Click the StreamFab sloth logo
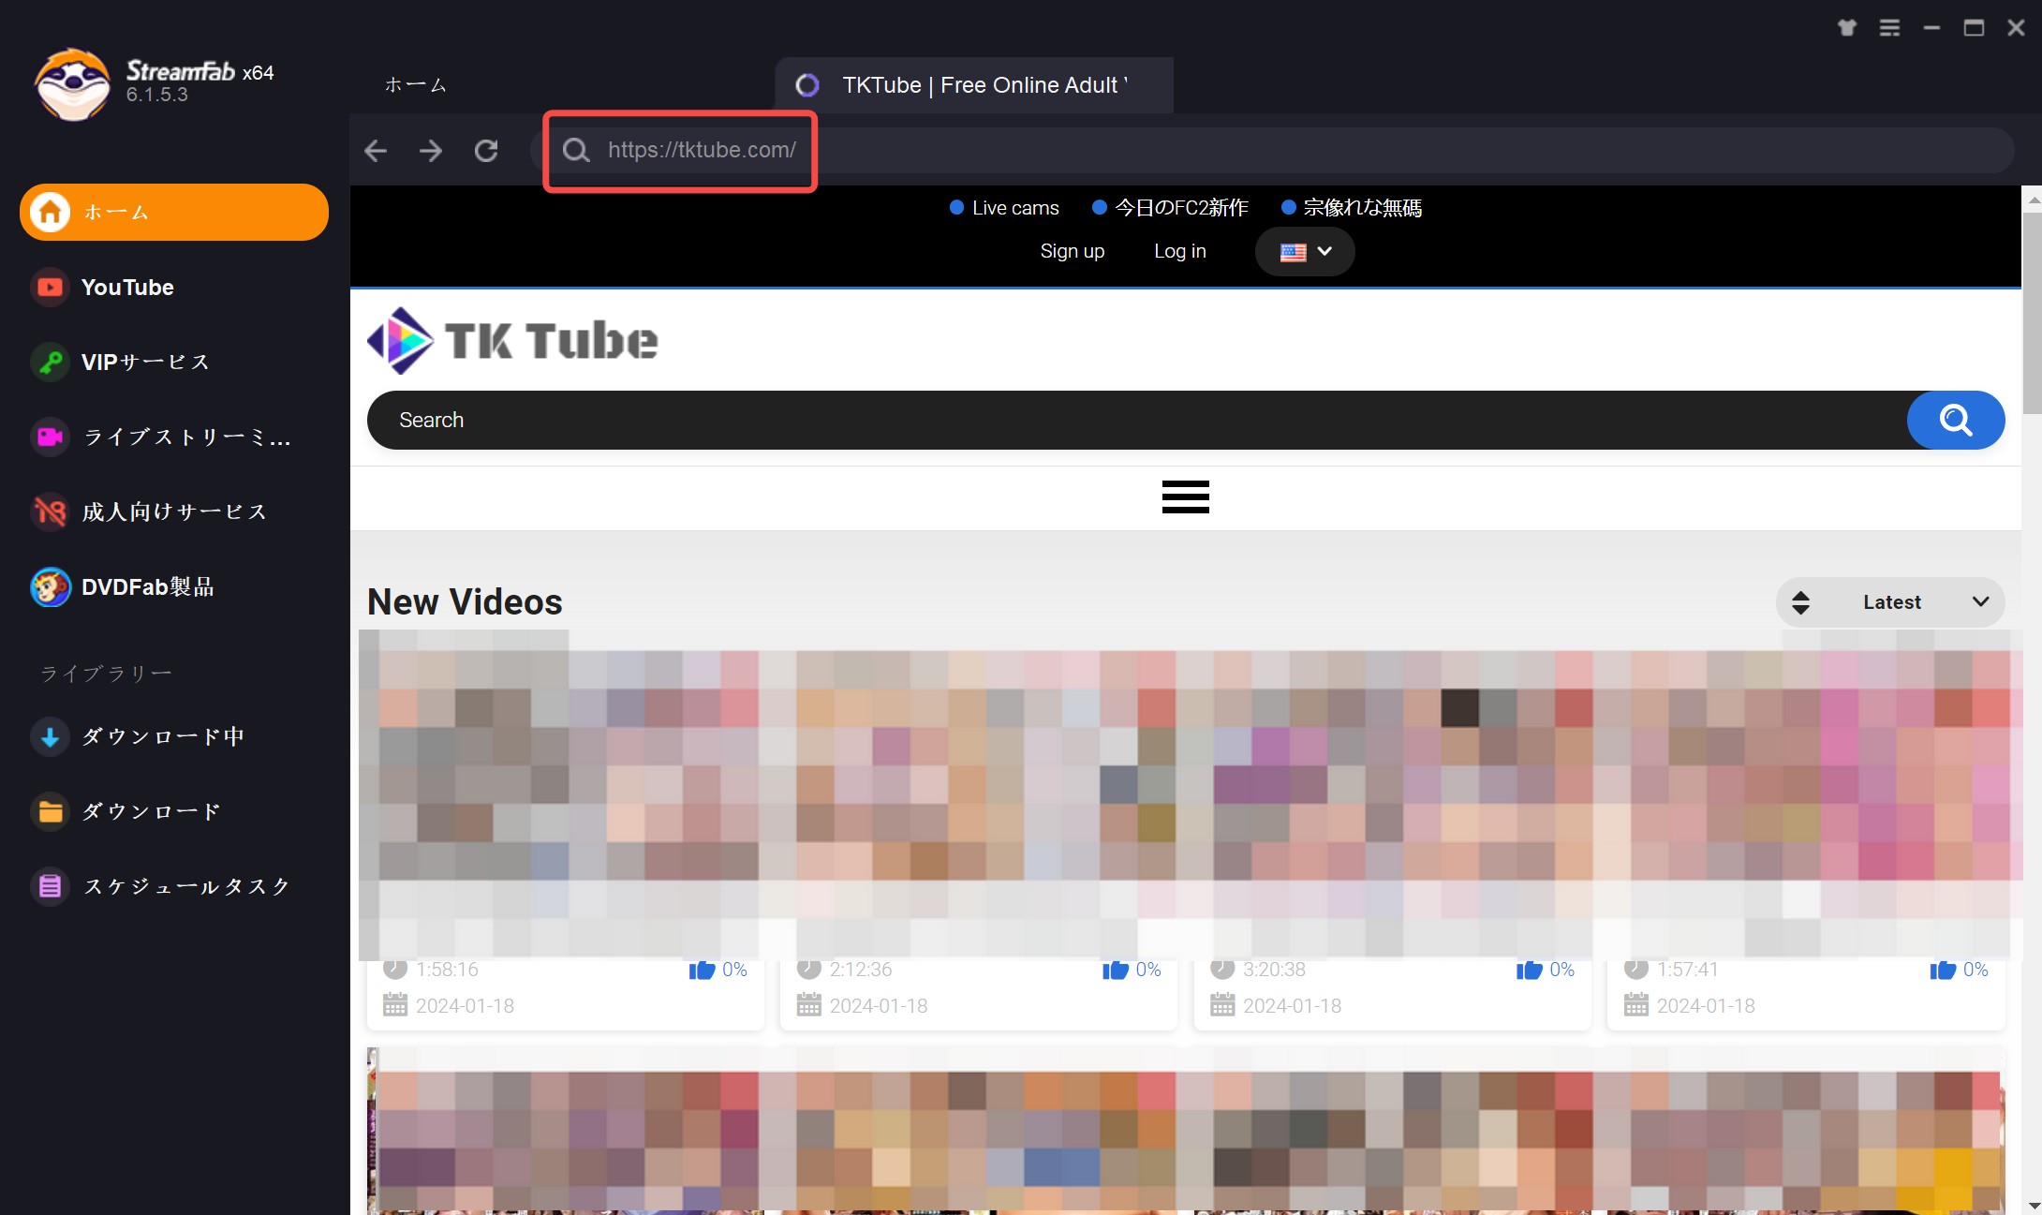 [72, 84]
